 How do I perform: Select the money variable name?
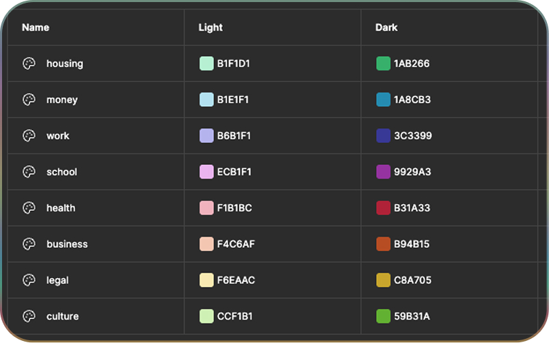(x=62, y=100)
